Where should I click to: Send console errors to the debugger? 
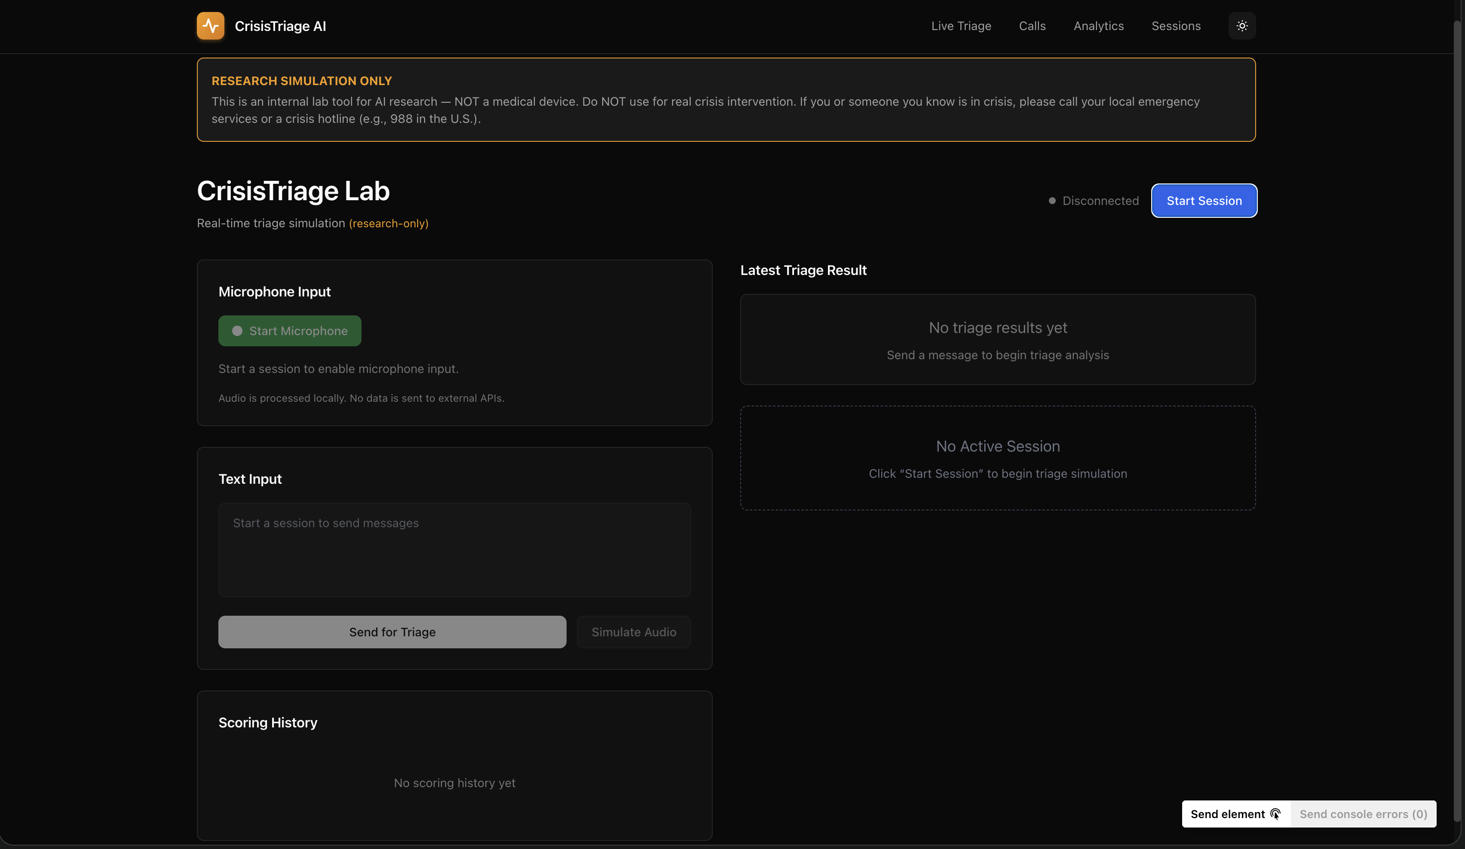pos(1364,814)
